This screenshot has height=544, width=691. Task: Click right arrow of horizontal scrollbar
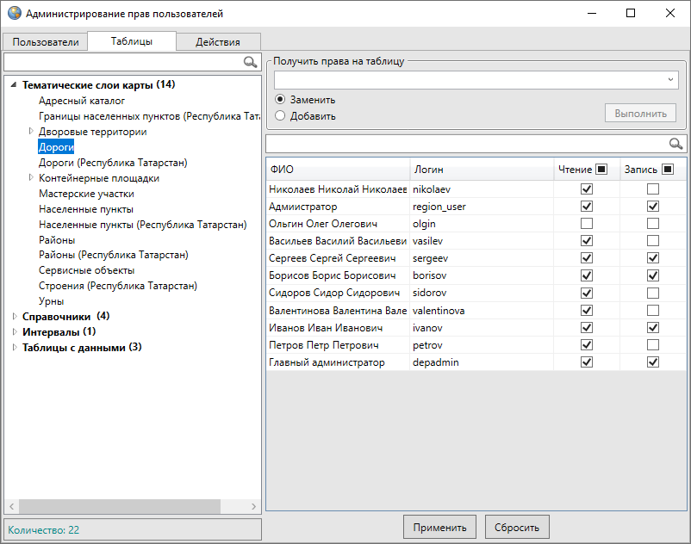click(253, 506)
